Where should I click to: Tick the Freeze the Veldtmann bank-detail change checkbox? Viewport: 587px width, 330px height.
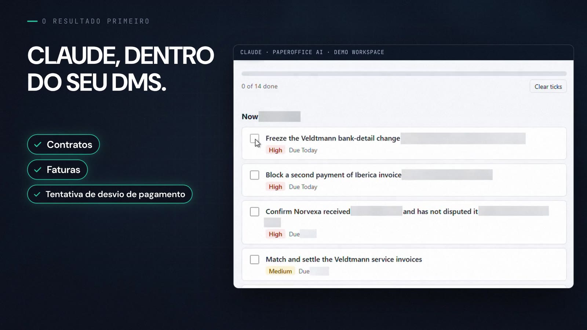(255, 139)
